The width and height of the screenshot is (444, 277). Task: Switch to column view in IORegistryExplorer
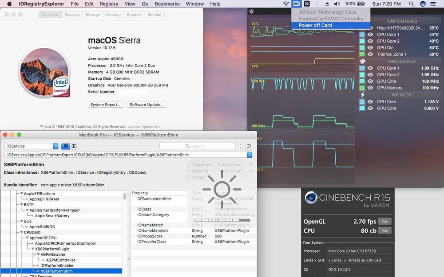74,146
